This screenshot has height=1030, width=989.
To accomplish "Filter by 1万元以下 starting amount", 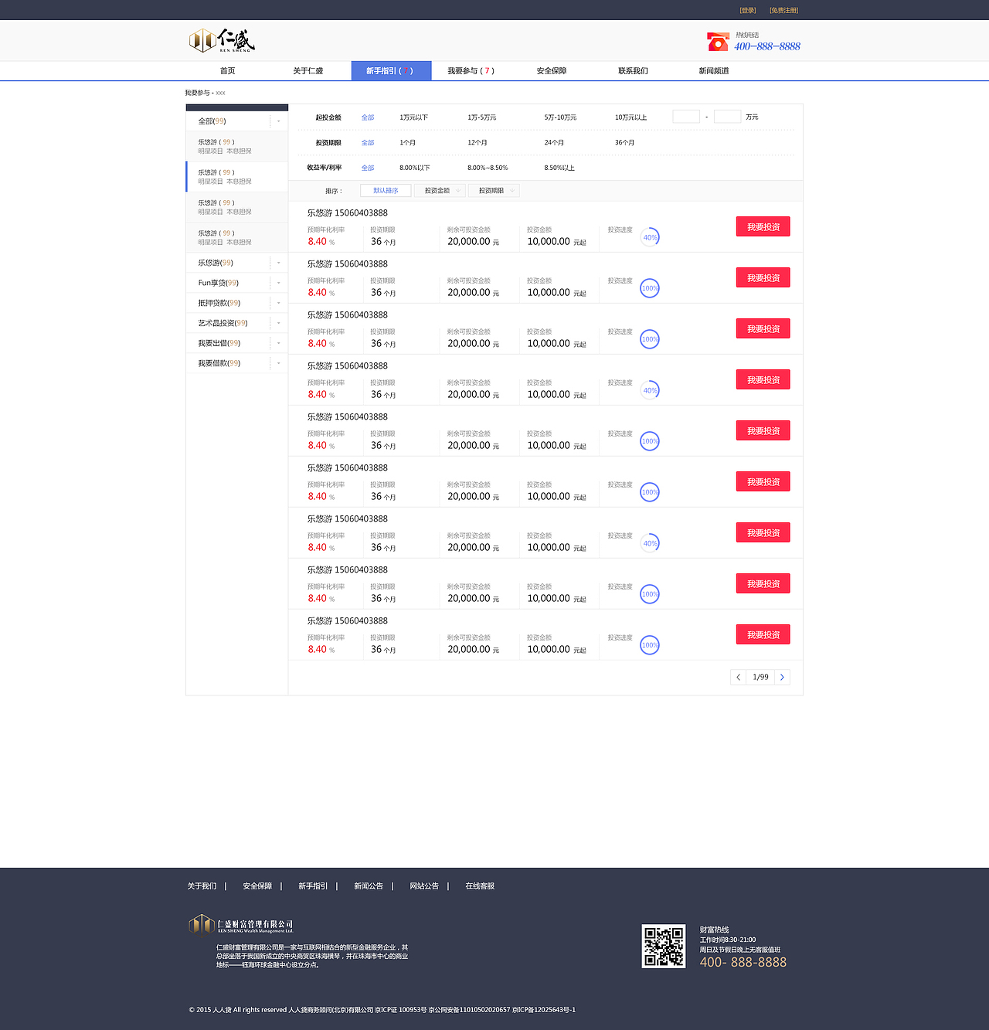I will click(414, 117).
